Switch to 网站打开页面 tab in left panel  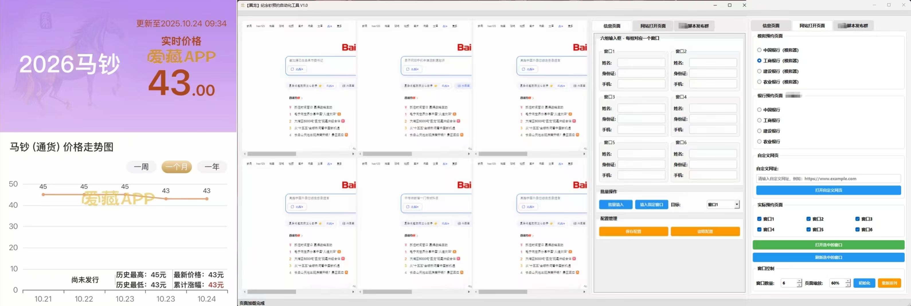tap(653, 26)
